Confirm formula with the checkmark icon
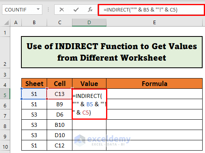Screen dimensions: 205x153 (x=76, y=10)
